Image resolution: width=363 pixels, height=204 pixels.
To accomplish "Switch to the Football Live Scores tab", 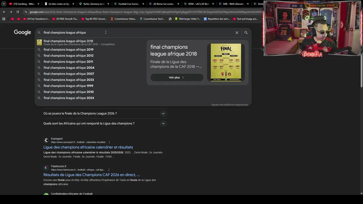I will [129, 4].
